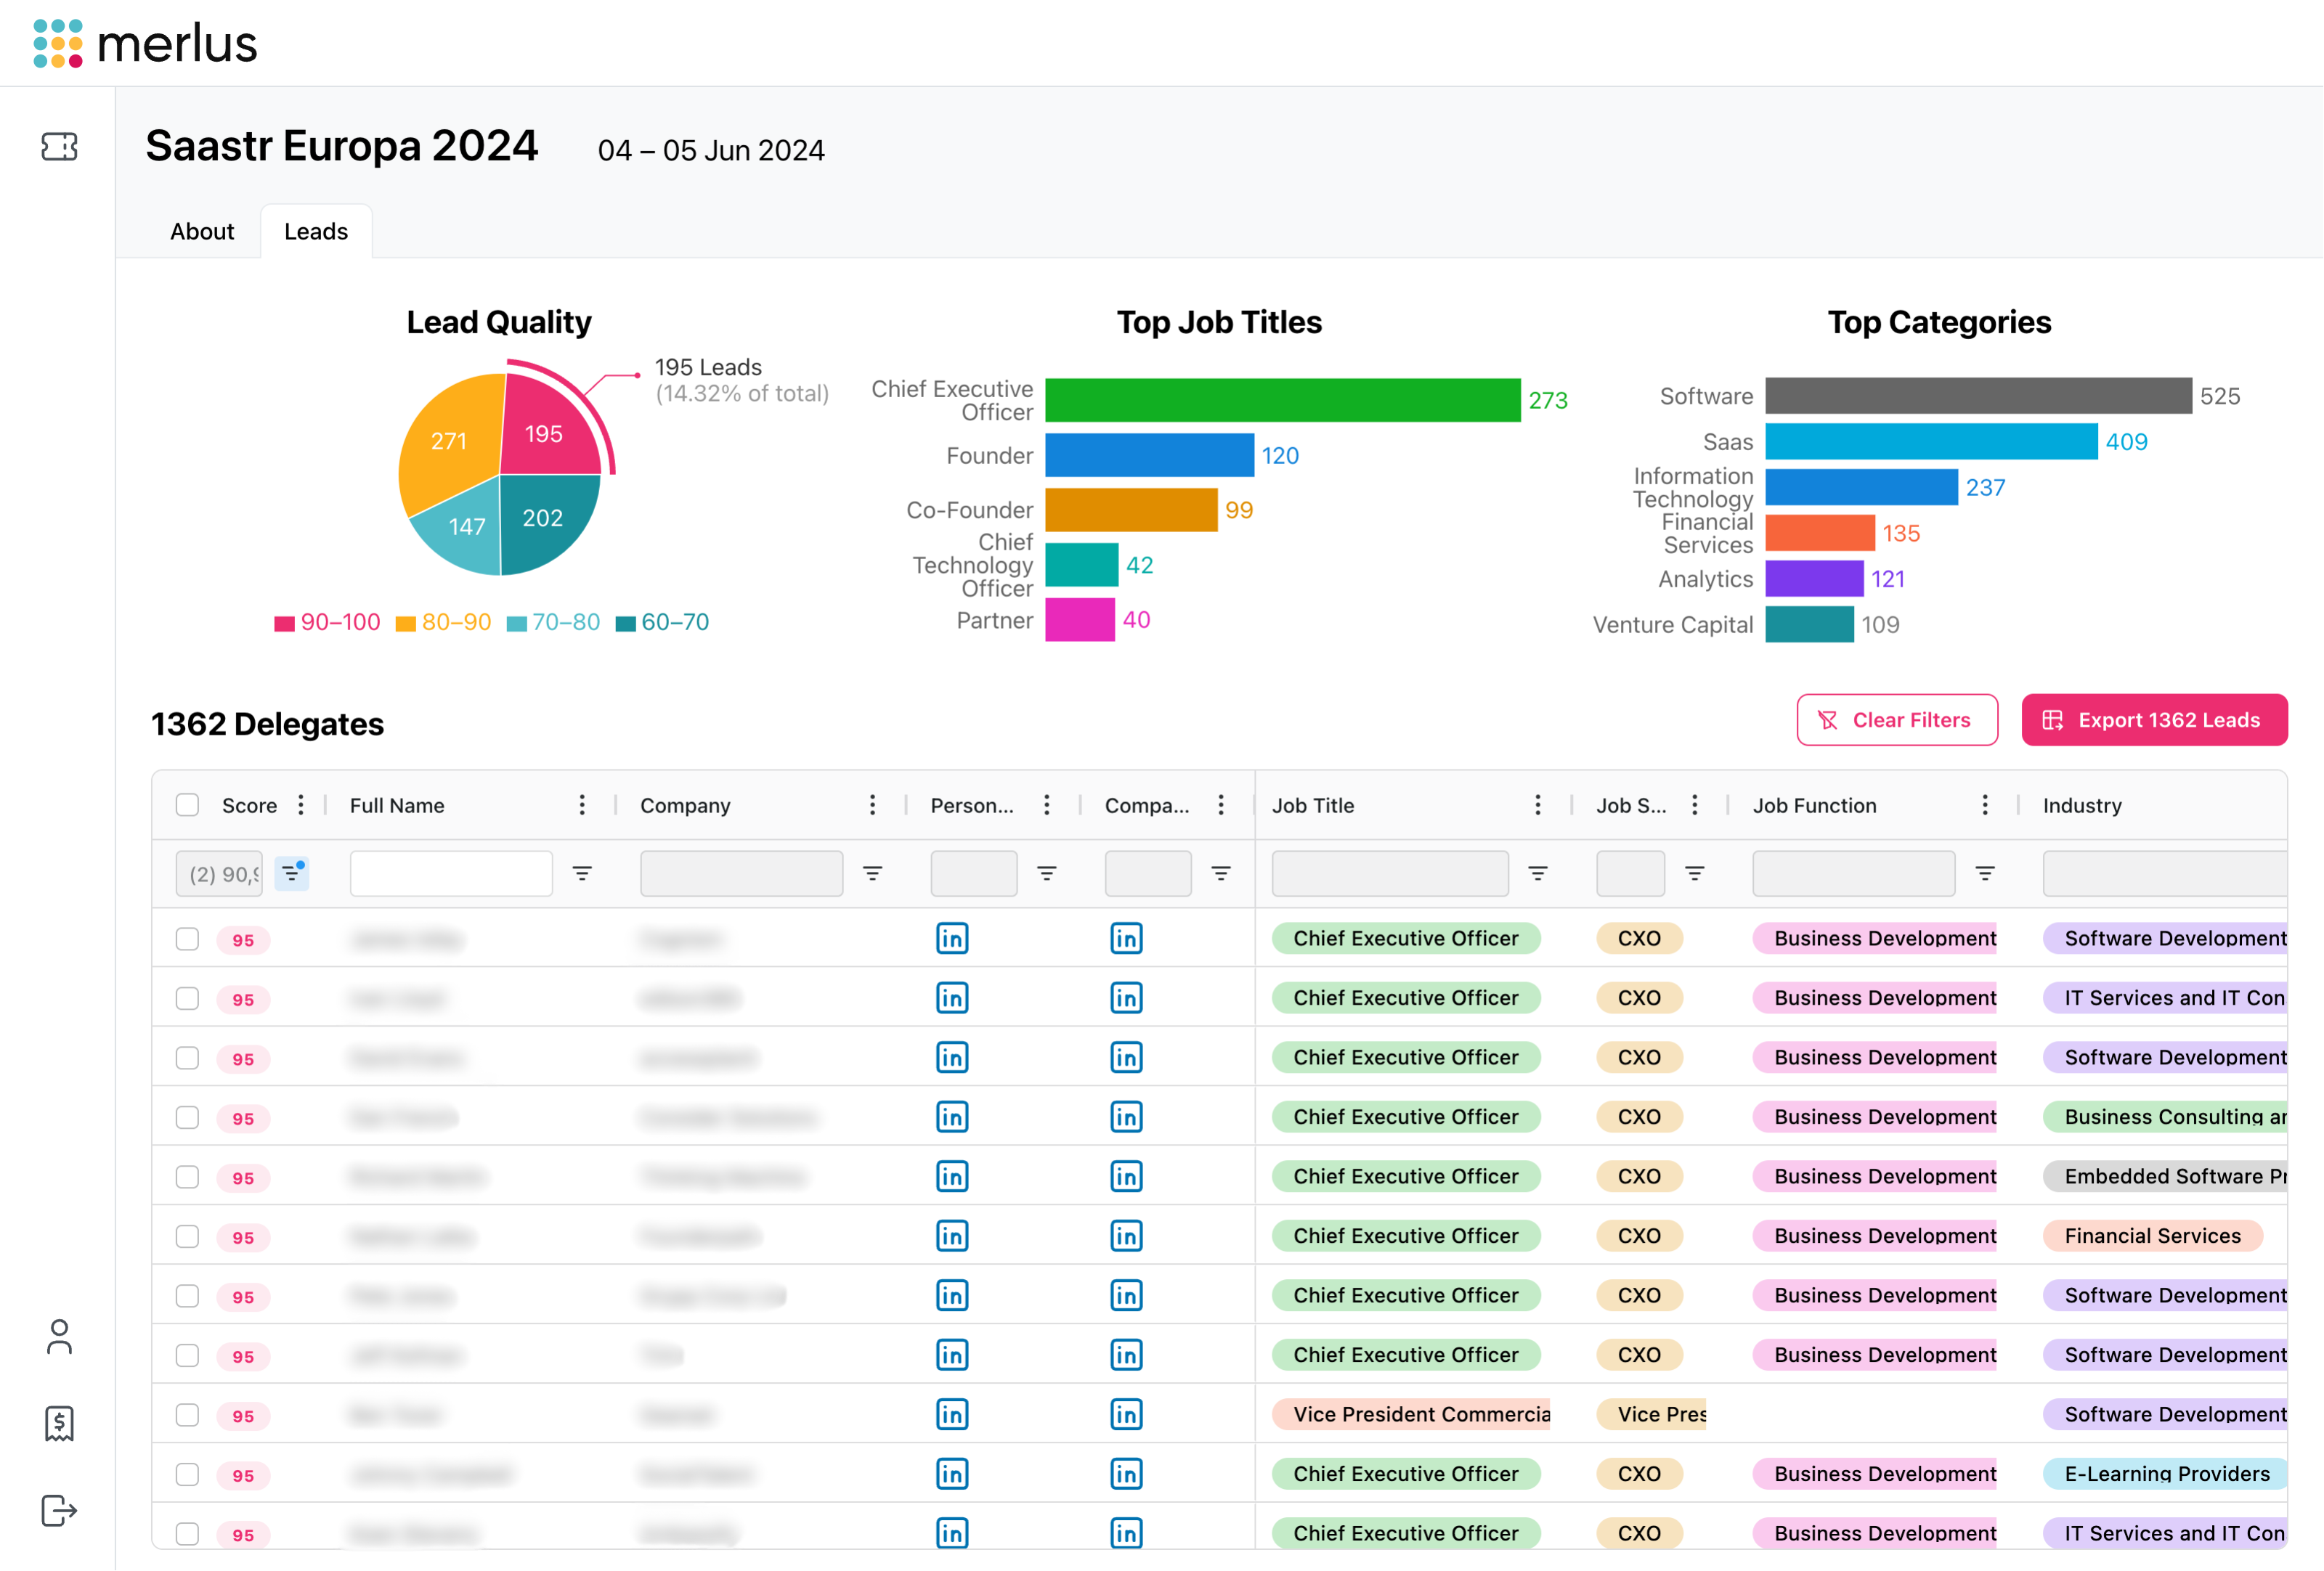
Task: Open company LinkedIn for Financial Services row
Action: pyautogui.click(x=1126, y=1236)
